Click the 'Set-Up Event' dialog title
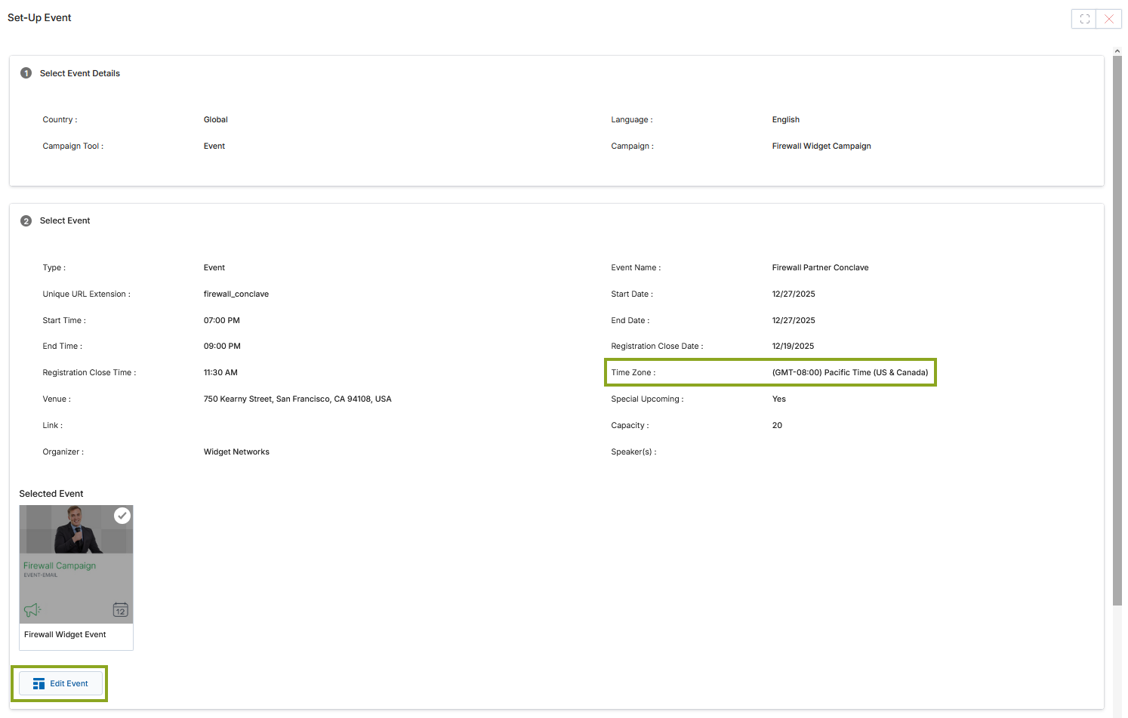Screen dimensions: 1128x718 tap(39, 17)
